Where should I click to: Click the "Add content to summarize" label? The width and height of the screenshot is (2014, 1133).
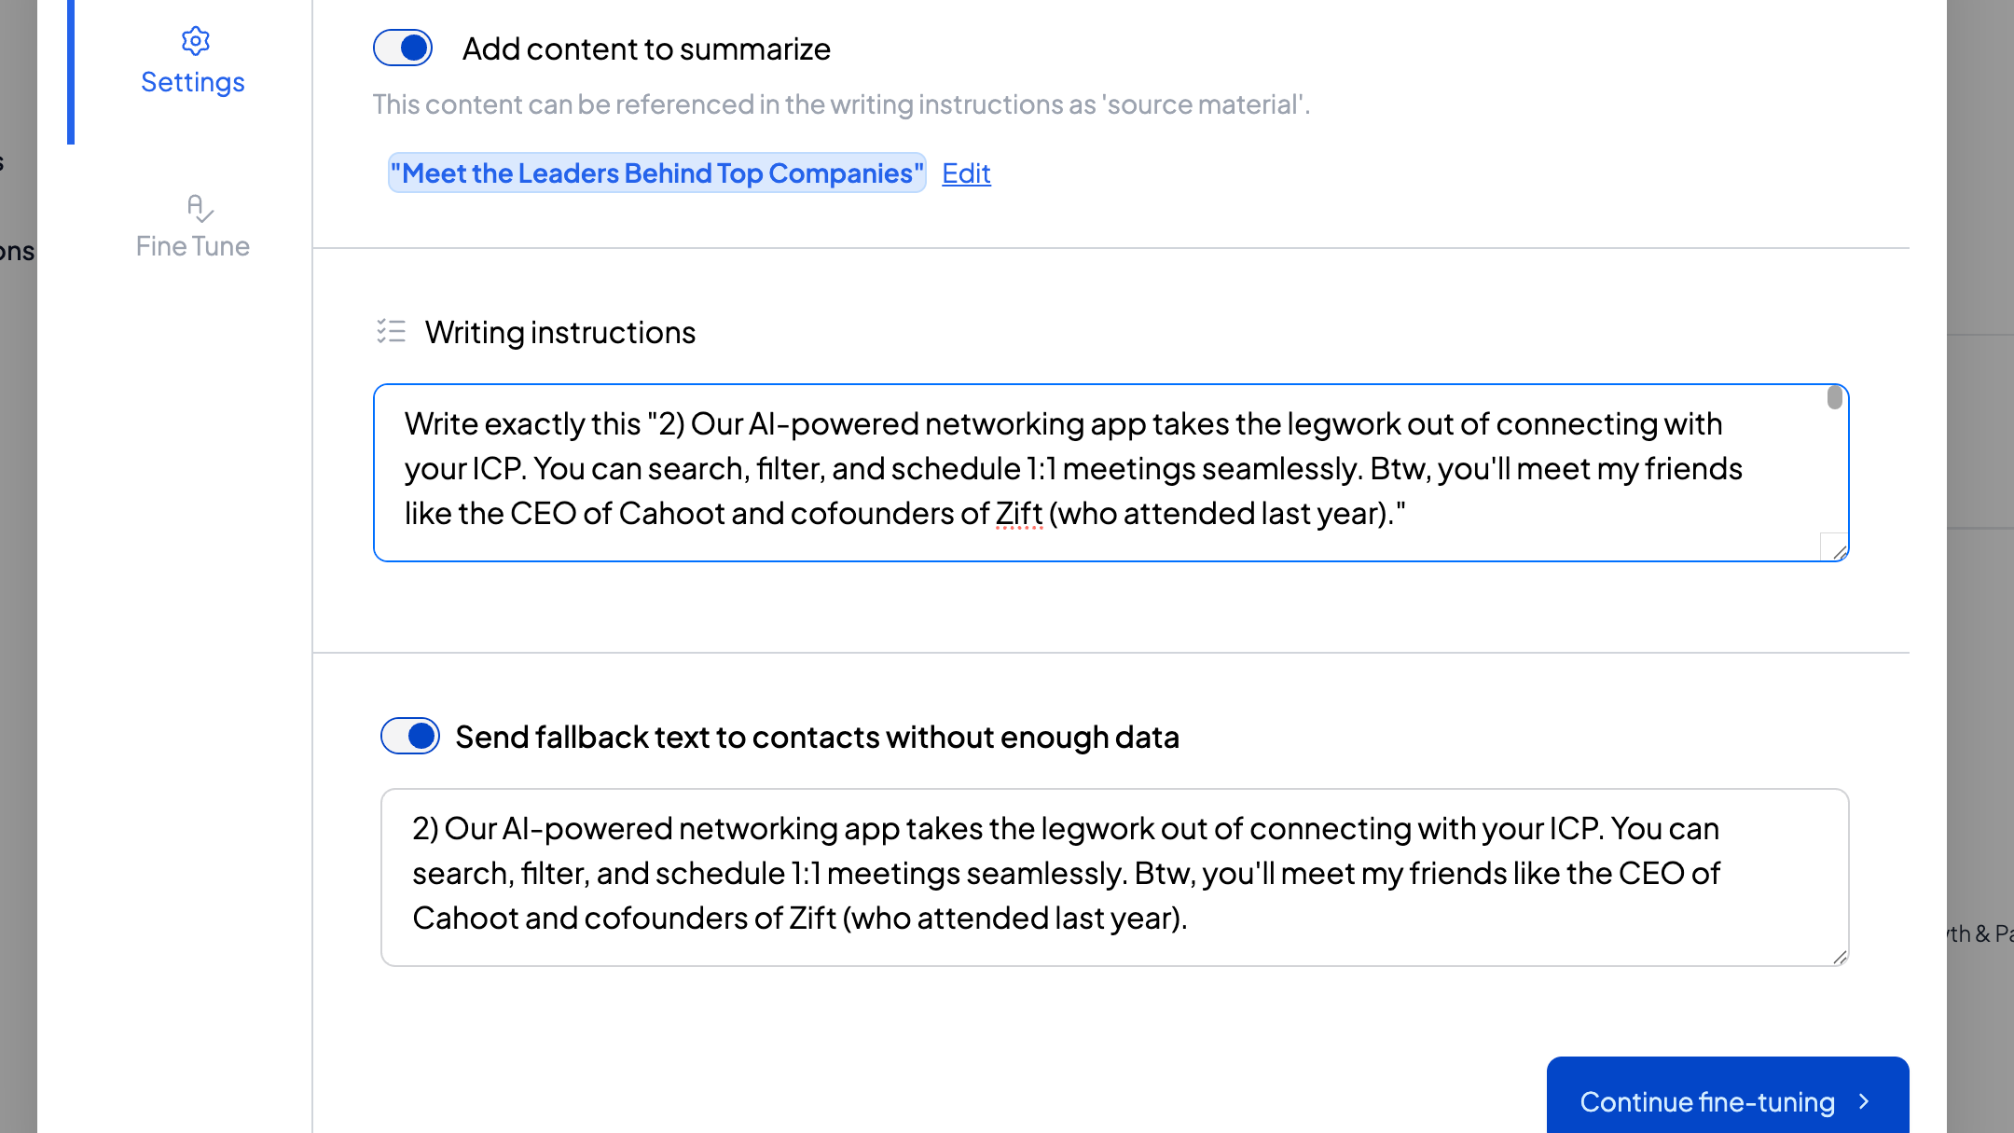(x=646, y=48)
